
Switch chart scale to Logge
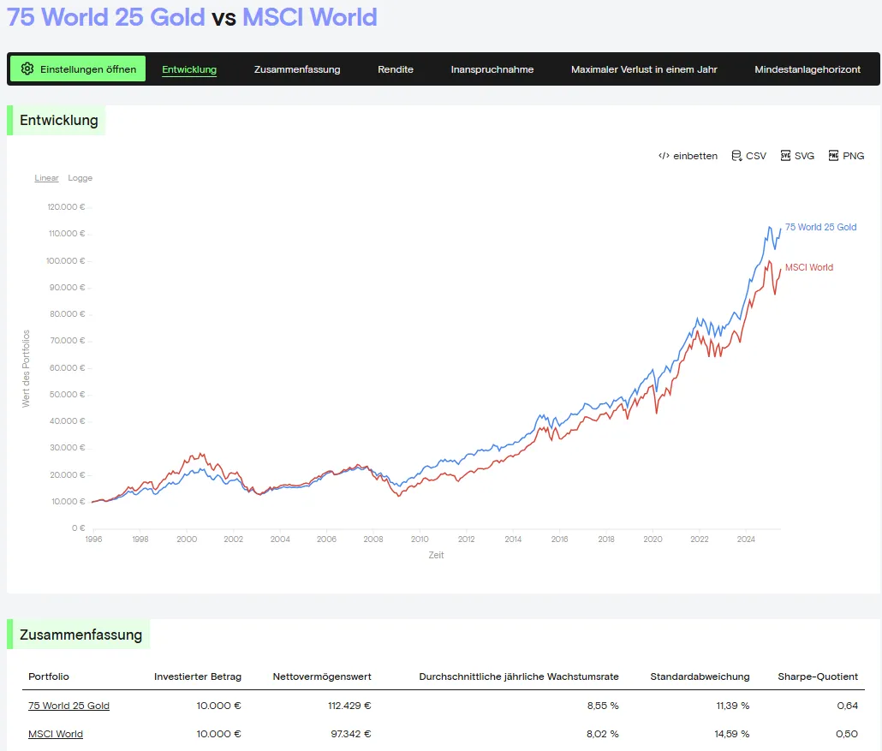click(x=80, y=178)
